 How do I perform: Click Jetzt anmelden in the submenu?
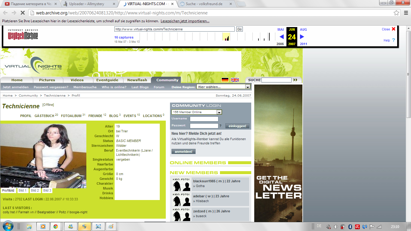pyautogui.click(x=16, y=87)
